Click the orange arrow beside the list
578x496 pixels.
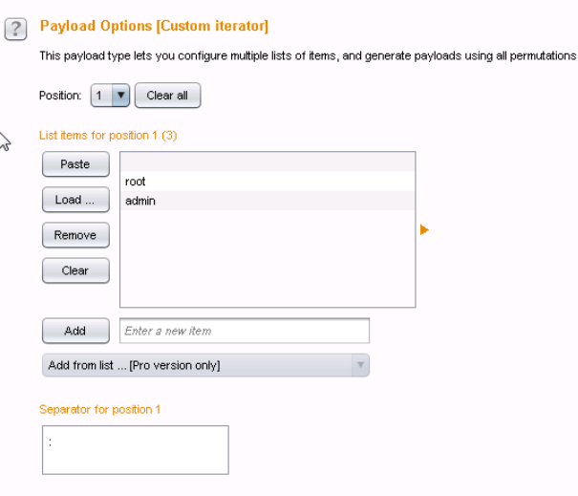click(x=424, y=229)
